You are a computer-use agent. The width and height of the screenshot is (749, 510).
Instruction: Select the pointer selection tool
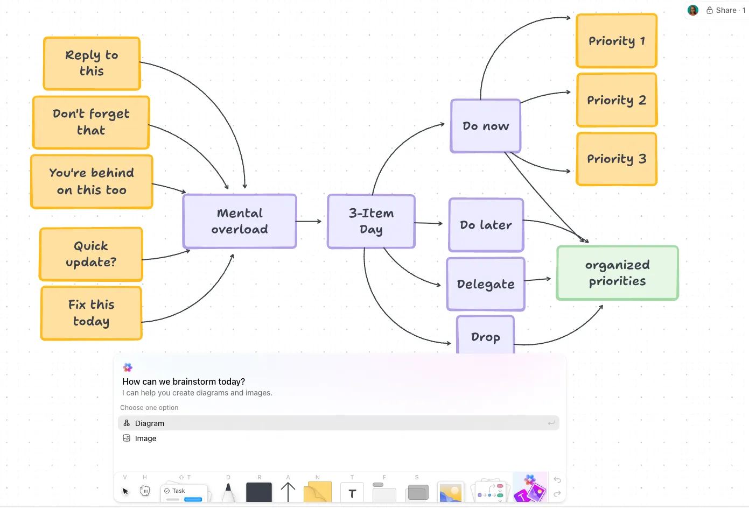[125, 491]
